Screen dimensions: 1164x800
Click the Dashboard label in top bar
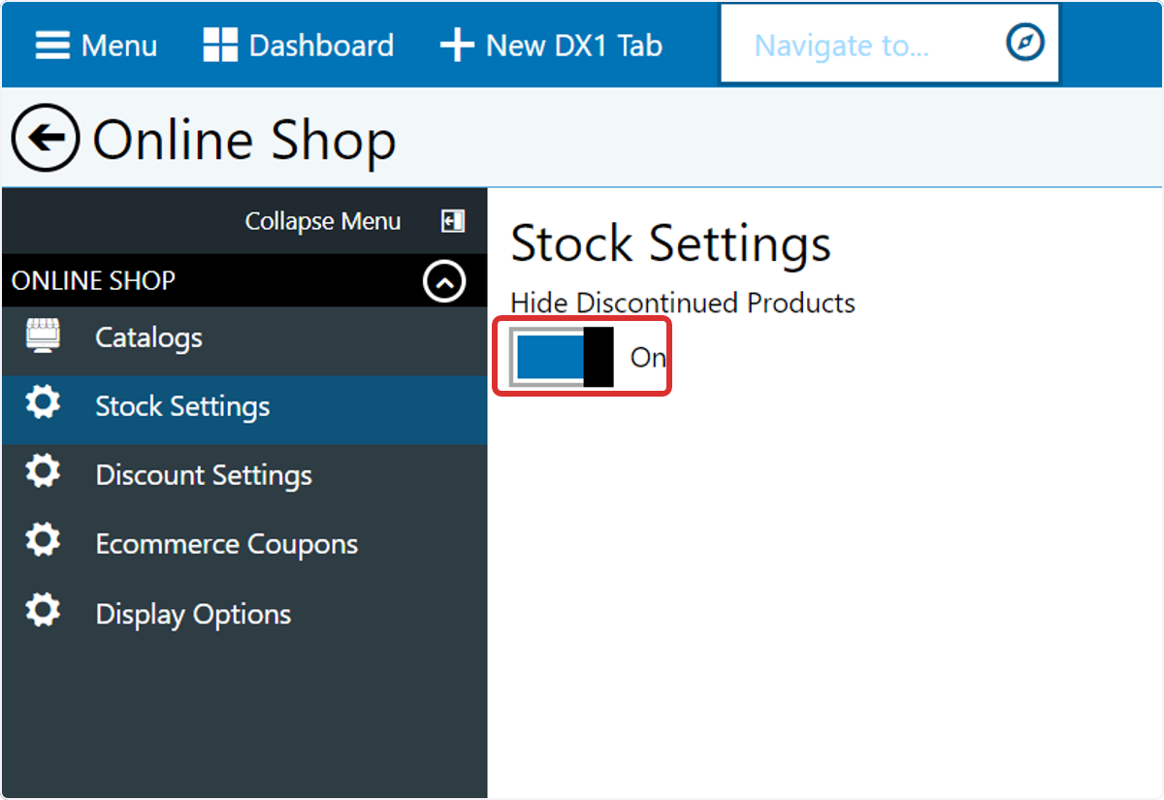point(321,46)
